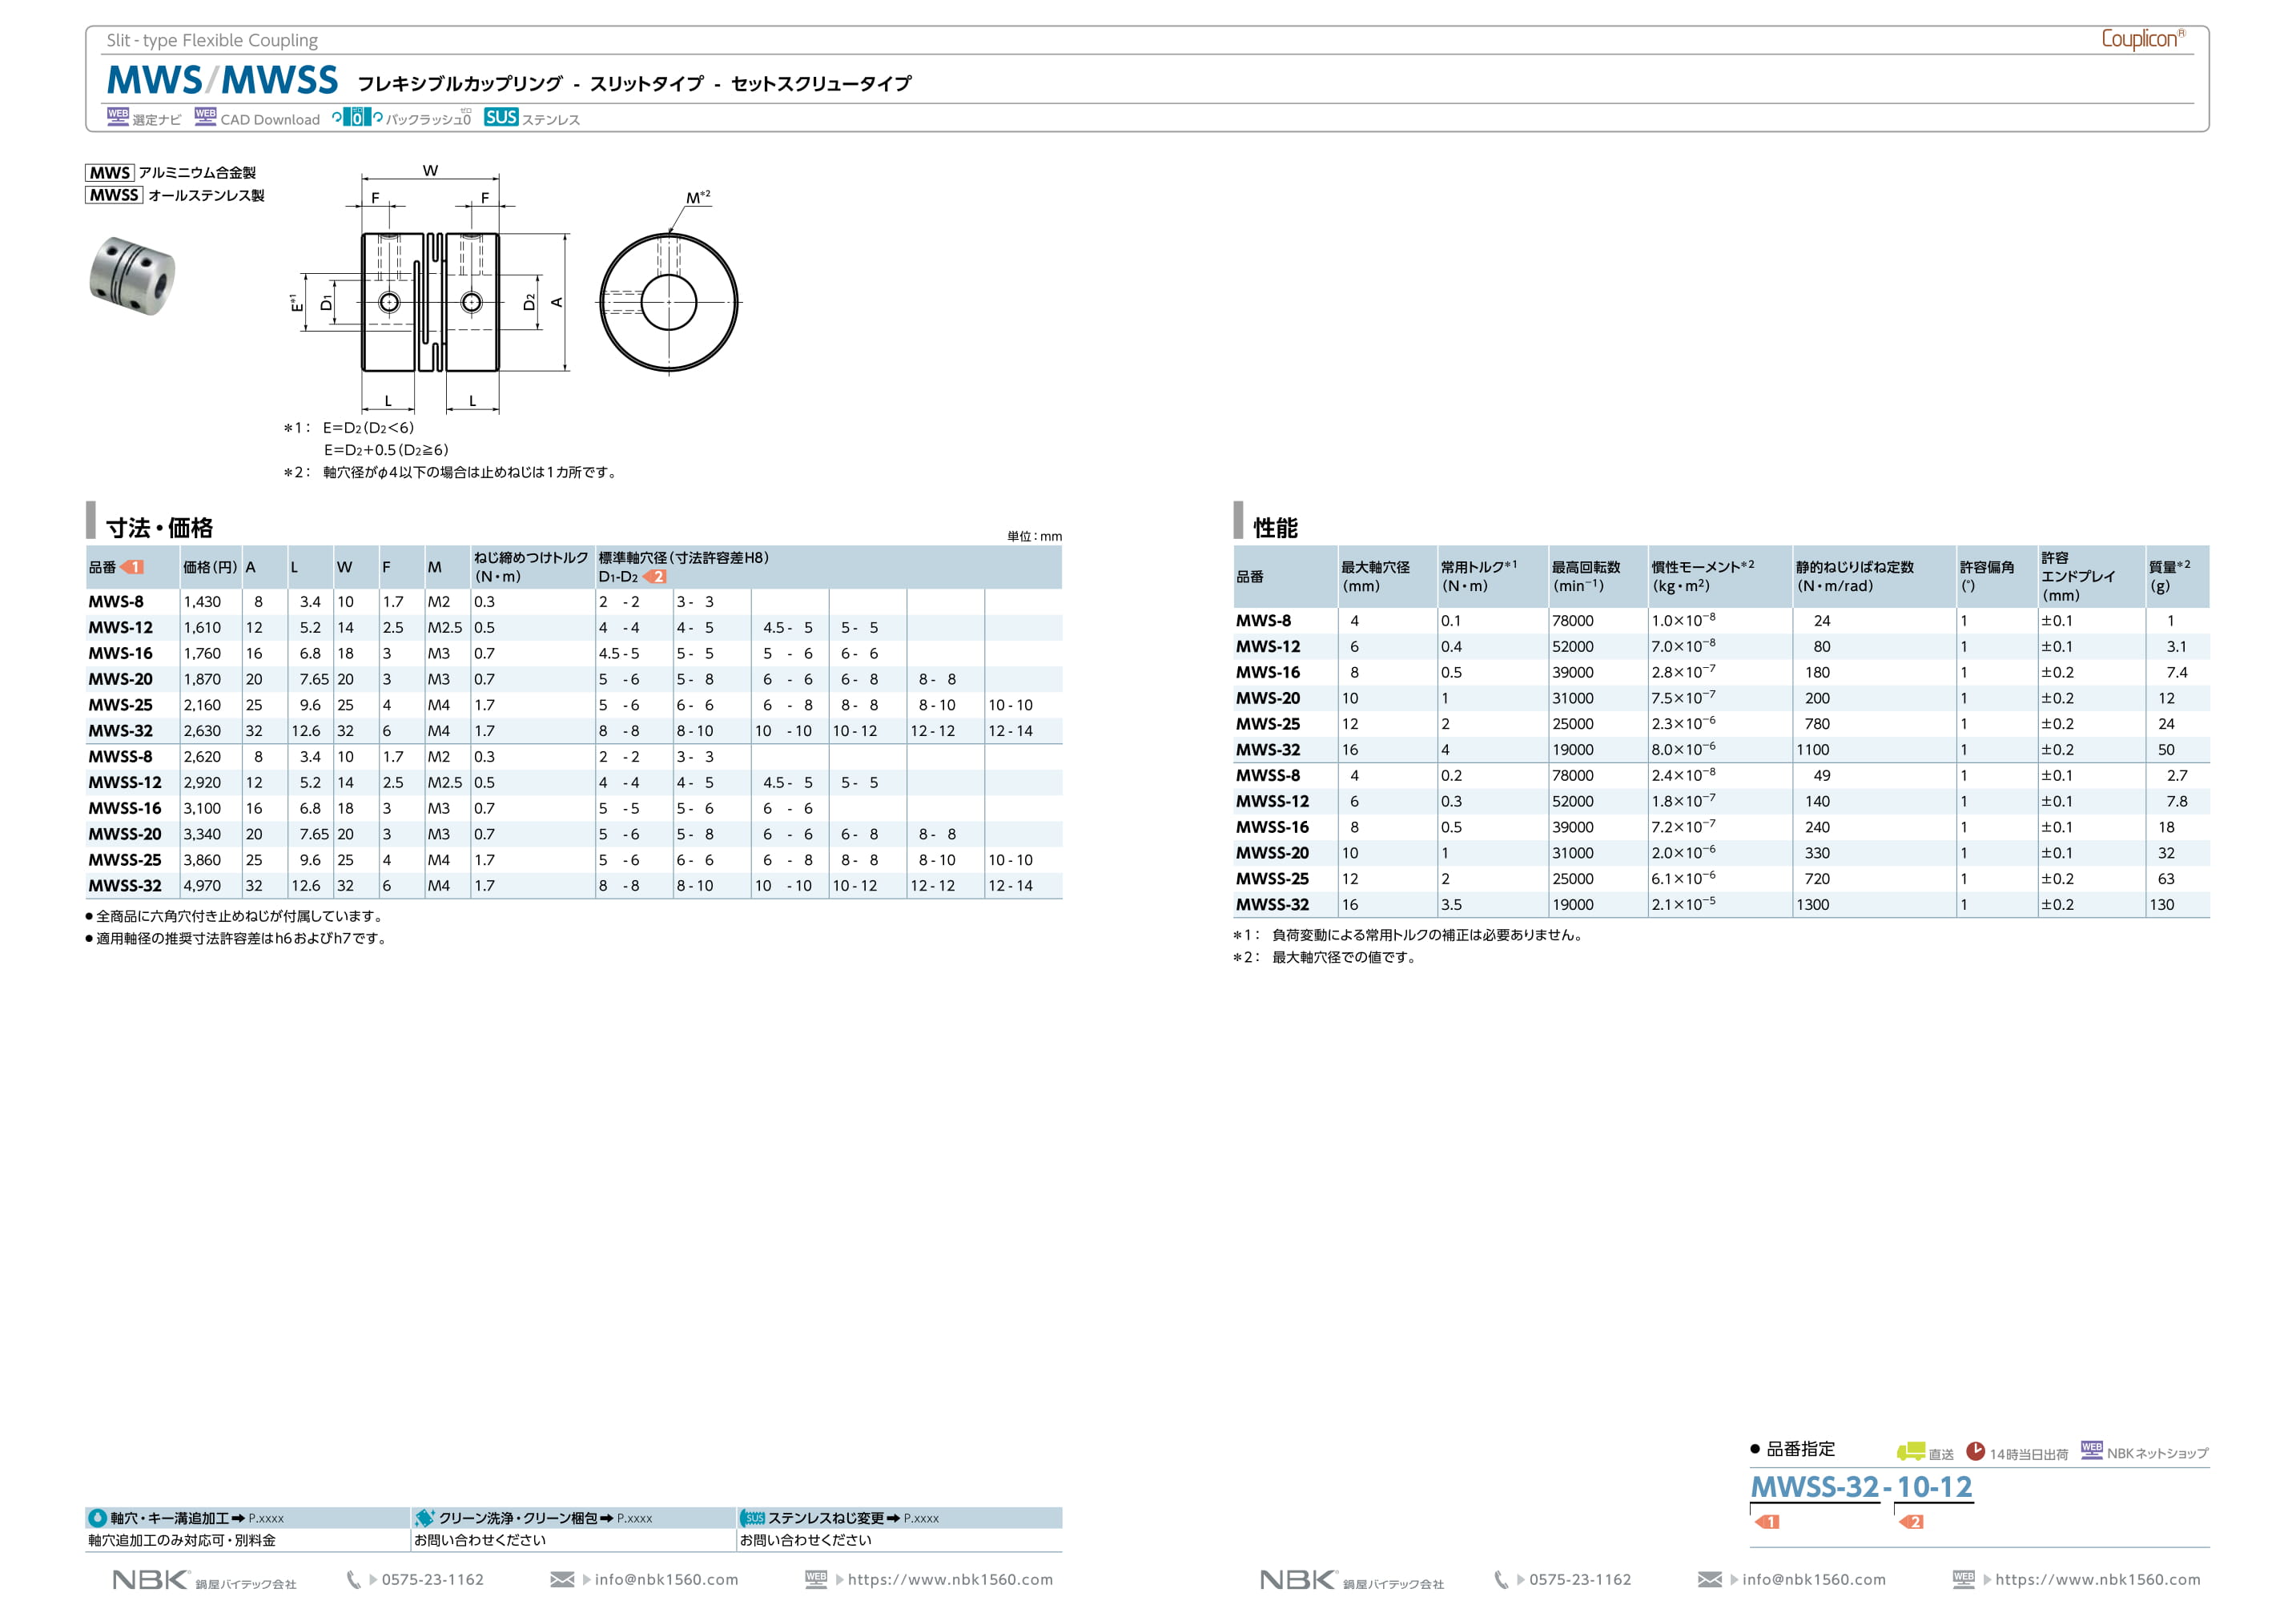Click the orange tag 1 in the 品番 header
The height and width of the screenshot is (1621, 2296).
tap(132, 567)
